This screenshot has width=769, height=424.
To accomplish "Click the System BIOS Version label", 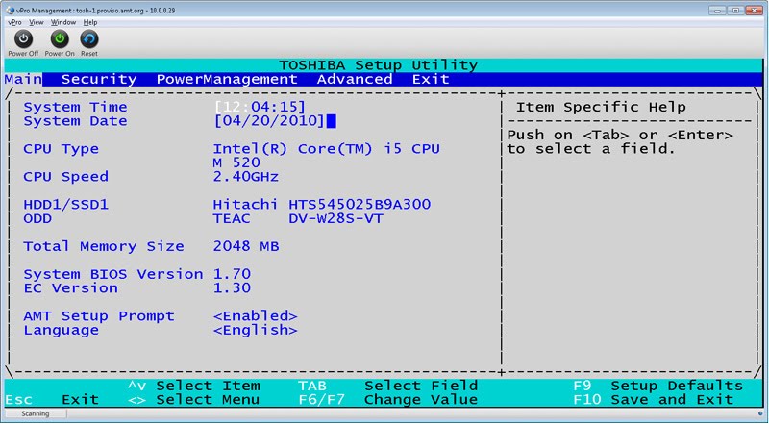I will (x=112, y=274).
